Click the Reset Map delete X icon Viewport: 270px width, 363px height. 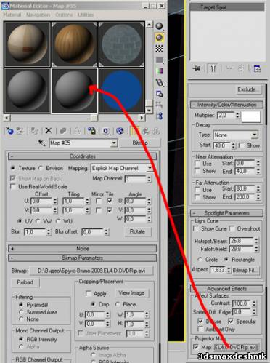point(49,131)
